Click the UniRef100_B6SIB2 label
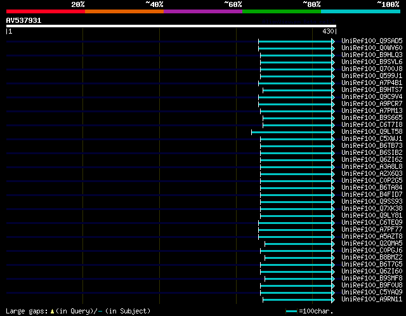The width and height of the screenshot is (406, 316). pyautogui.click(x=372, y=153)
